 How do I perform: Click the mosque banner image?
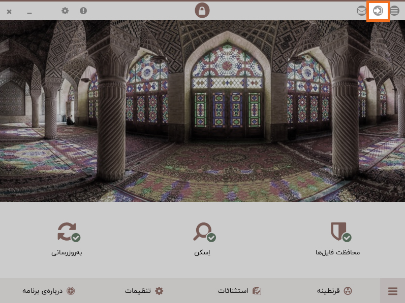click(202, 111)
